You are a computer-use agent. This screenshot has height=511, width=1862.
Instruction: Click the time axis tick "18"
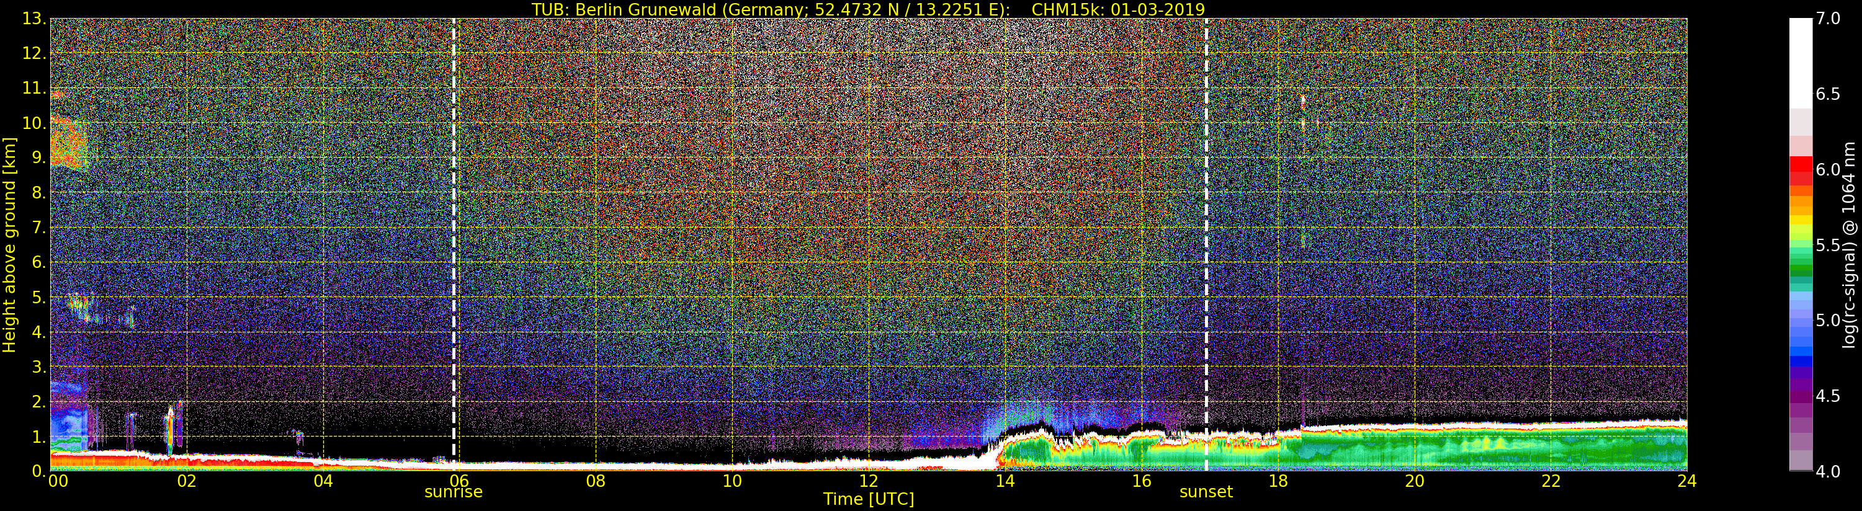pos(1278,481)
